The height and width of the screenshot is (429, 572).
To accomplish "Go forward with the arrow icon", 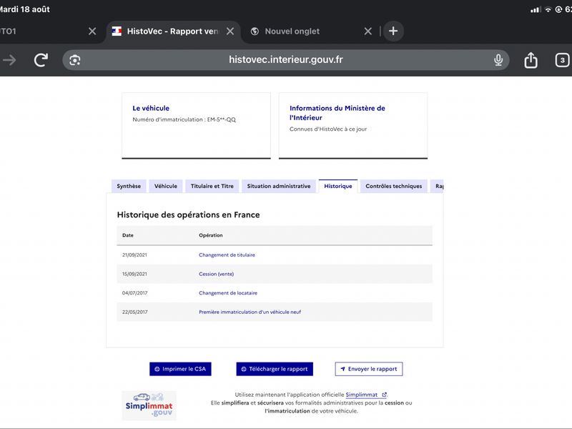I will 9,60.
